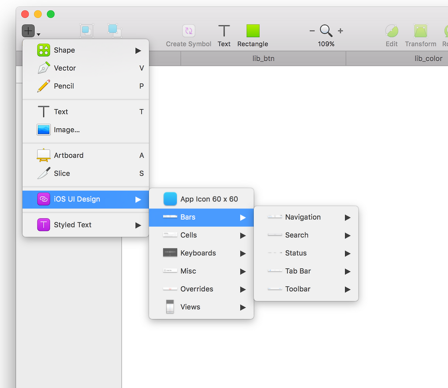Click the Insert button dropdown arrow

coord(38,34)
